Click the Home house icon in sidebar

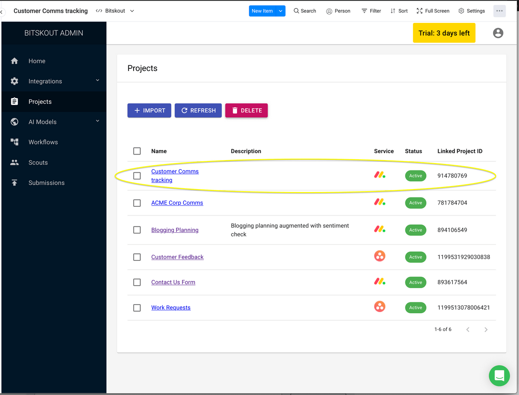[14, 61]
